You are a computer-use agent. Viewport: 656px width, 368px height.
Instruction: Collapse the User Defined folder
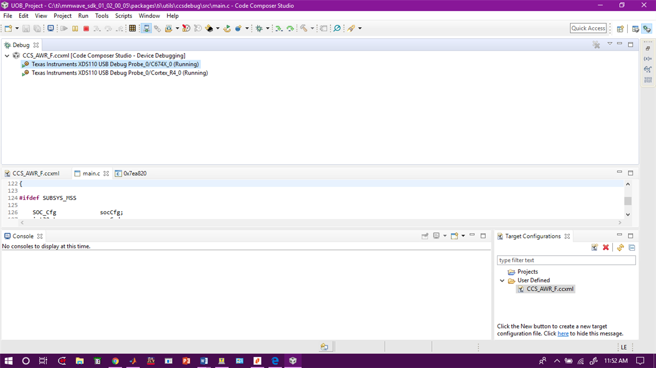(x=502, y=281)
